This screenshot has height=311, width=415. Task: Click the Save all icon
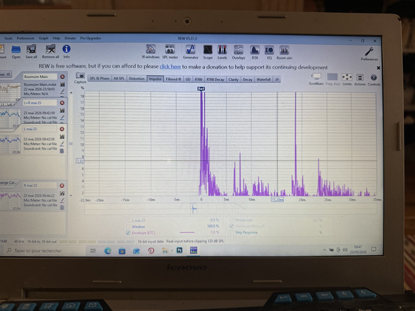(31, 52)
